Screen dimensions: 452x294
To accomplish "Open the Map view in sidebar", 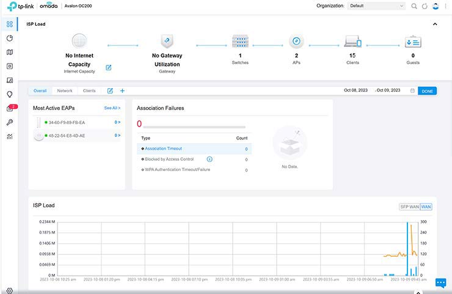I will pos(9,52).
